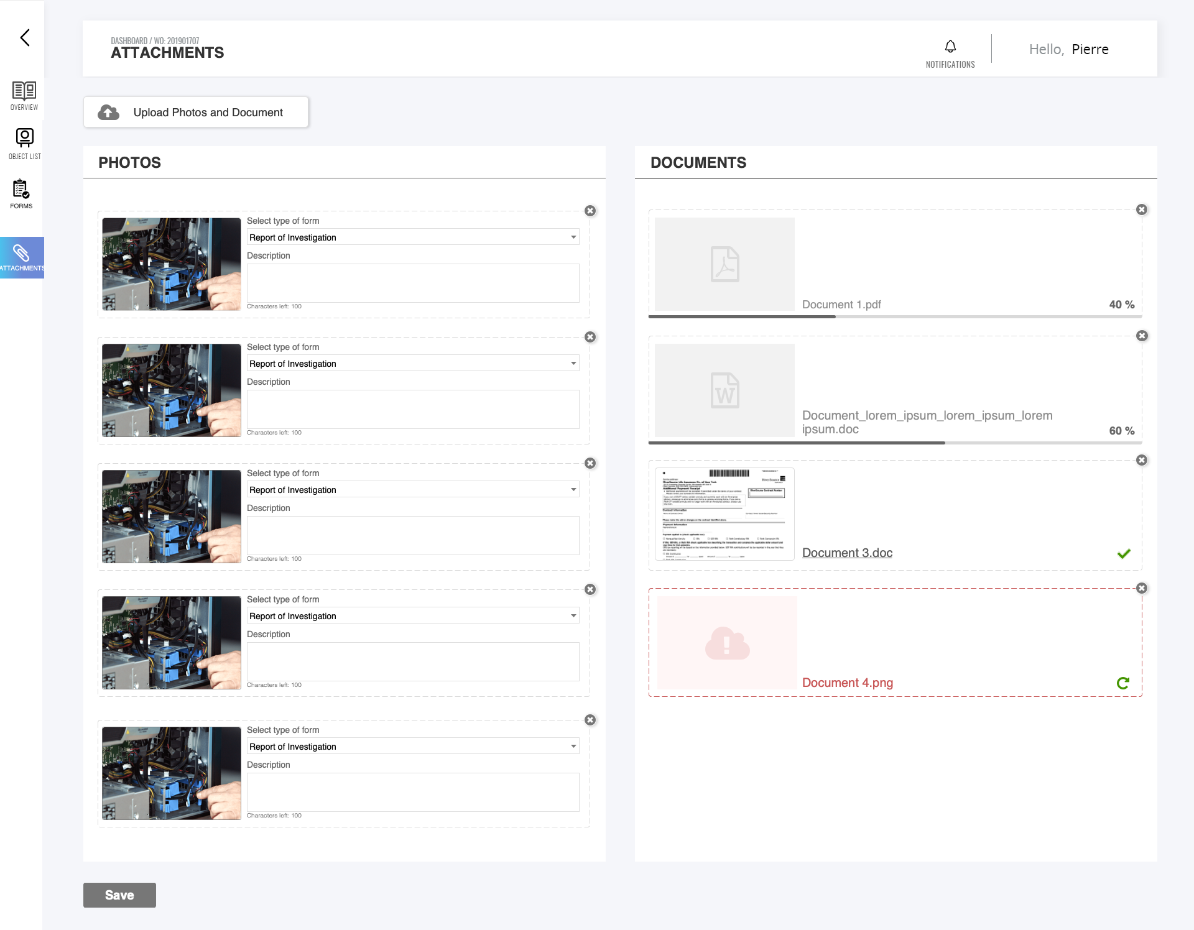This screenshot has width=1194, height=930.
Task: Remove the fifth photo card
Action: (x=590, y=720)
